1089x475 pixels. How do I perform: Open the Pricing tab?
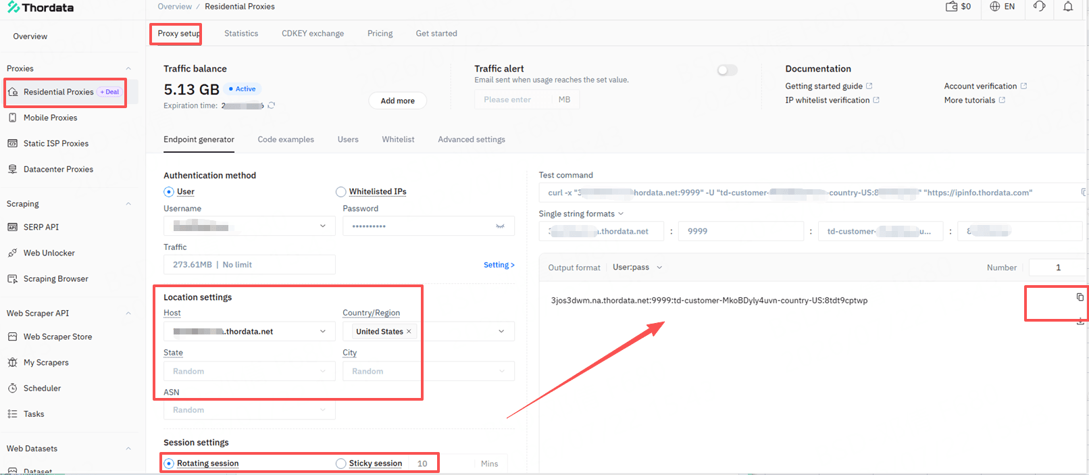click(x=380, y=33)
